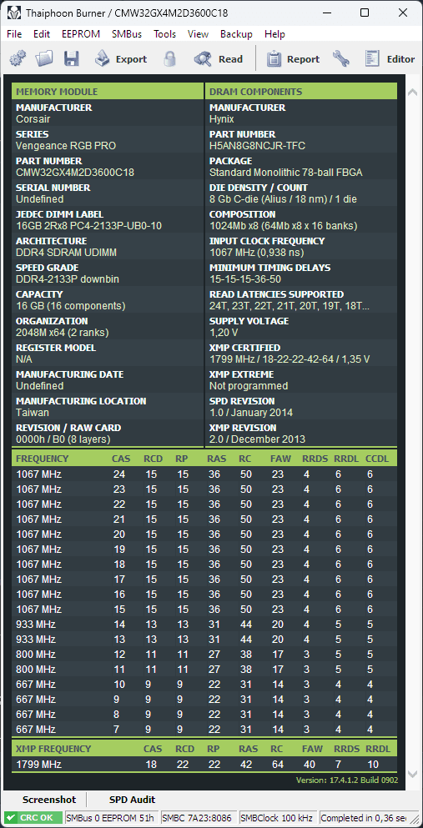Click the Hynix manufacturer value
Viewport: 423px width, 828px height.
222,119
